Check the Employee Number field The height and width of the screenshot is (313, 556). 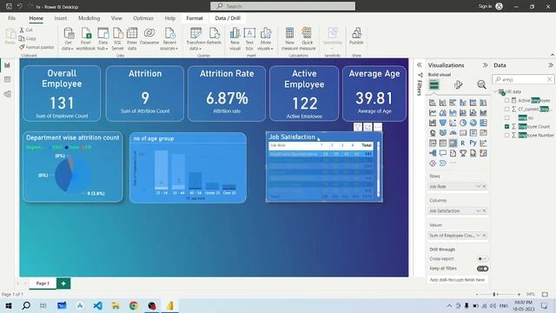(506, 135)
